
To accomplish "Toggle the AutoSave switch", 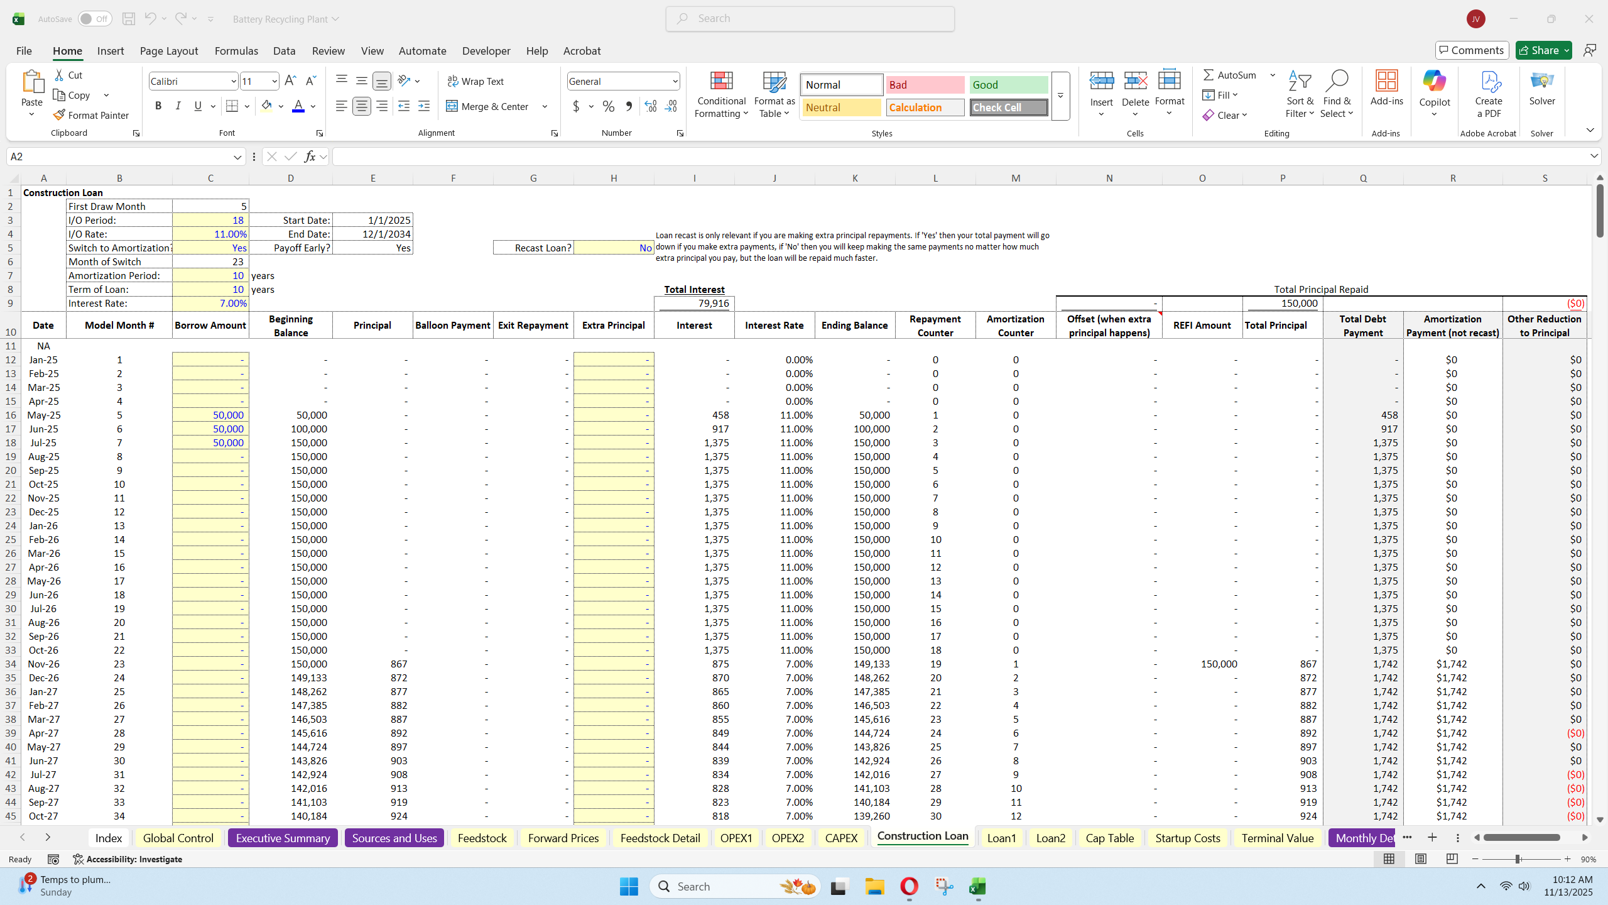I will click(94, 19).
